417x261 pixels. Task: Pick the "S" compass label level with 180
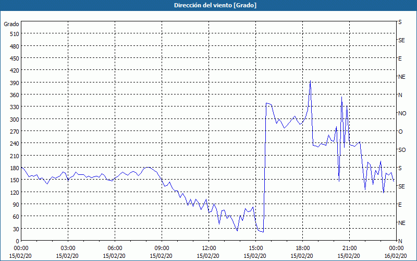pos(400,168)
